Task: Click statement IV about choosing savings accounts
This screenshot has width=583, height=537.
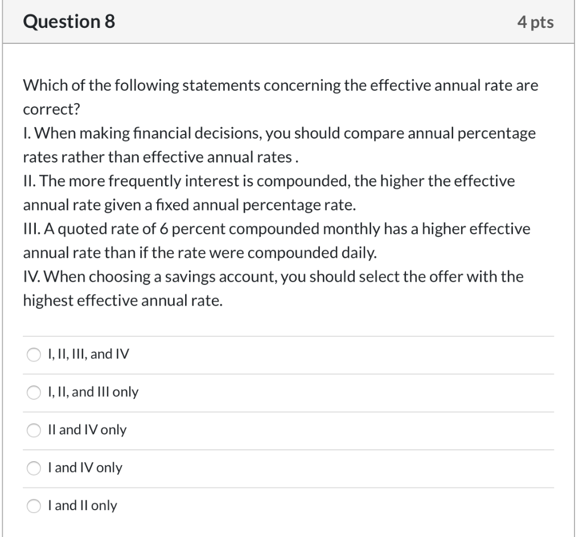Action: [273, 288]
